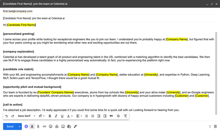Open more options menu
This screenshot has height=132, width=220.
coord(210,126)
